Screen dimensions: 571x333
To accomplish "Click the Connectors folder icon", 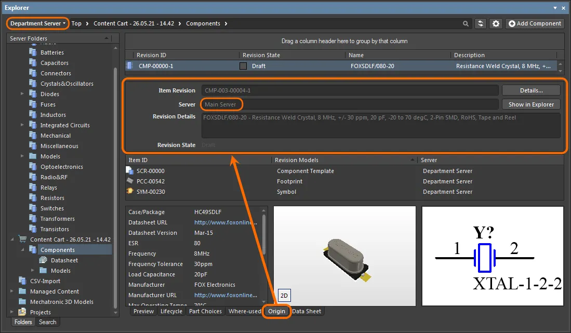I will point(33,73).
